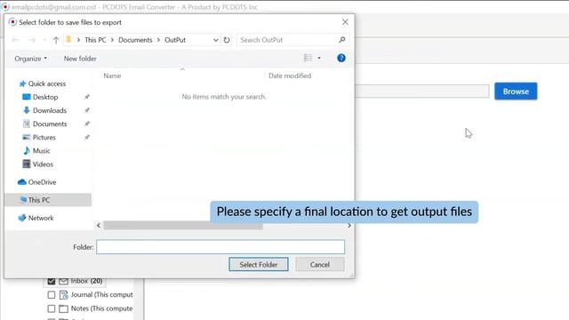
Task: Sort by Name column header
Action: [x=112, y=76]
